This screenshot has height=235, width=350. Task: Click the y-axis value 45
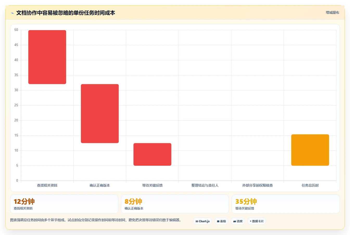16,45
